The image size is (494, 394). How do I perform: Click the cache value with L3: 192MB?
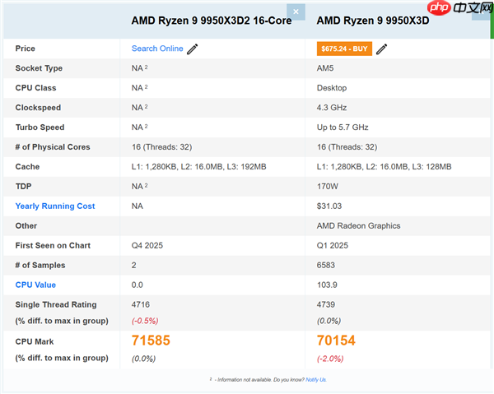pyautogui.click(x=198, y=167)
